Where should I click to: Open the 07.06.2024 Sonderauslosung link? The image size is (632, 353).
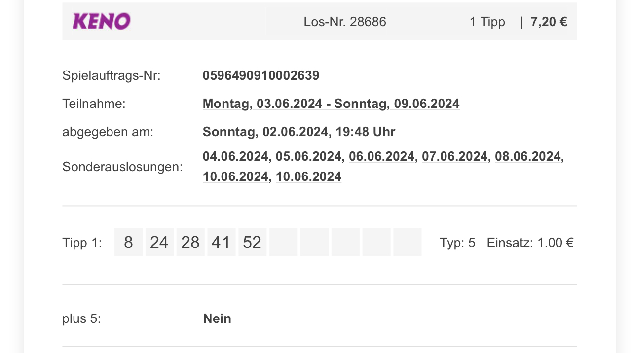click(x=454, y=156)
